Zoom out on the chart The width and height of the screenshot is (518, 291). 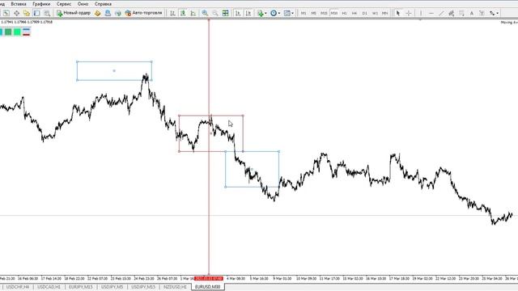point(215,13)
